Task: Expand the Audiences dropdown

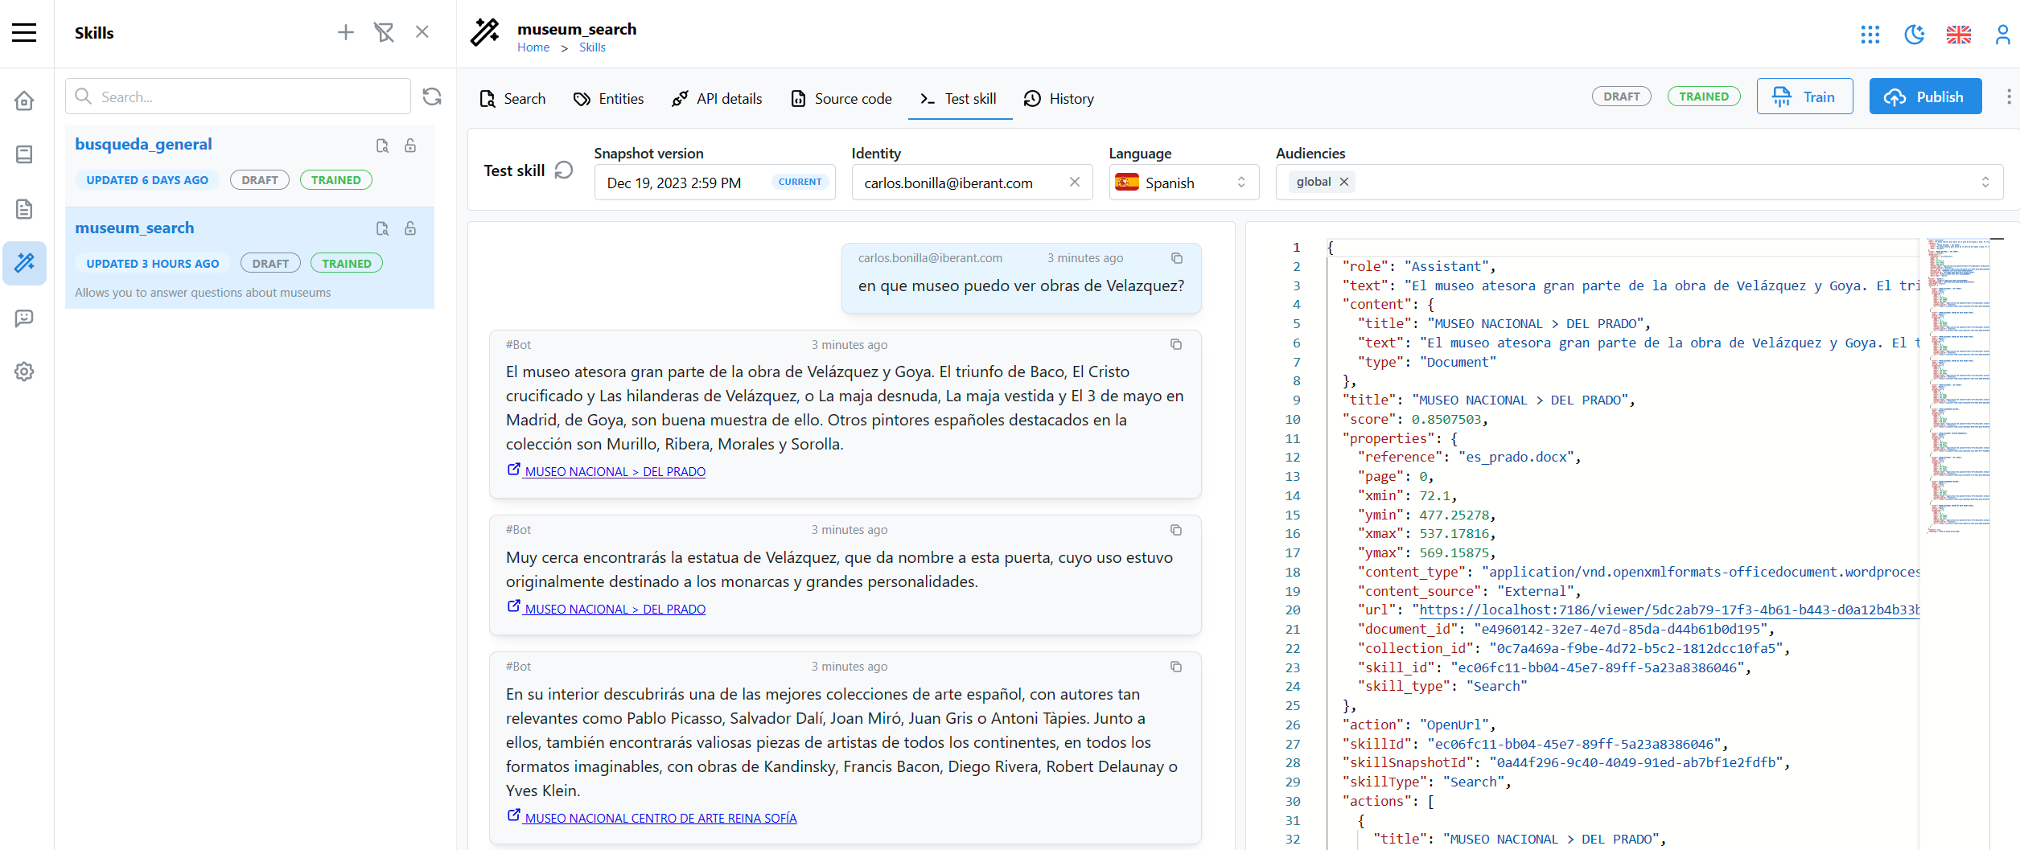Action: [1985, 183]
